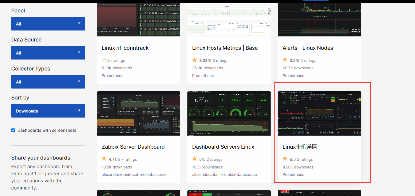The image size is (415, 196).
Task: Click the 51.9K downloads text
Action: pos(117,68)
